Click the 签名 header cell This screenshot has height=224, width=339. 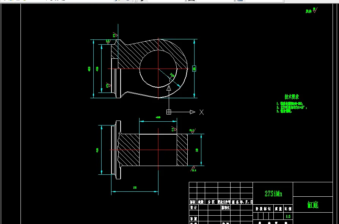[x=235, y=202]
